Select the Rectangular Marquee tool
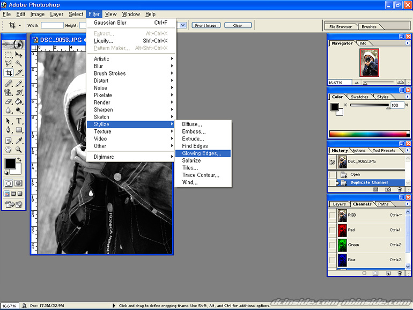The width and height of the screenshot is (413, 310). pyautogui.click(x=9, y=55)
